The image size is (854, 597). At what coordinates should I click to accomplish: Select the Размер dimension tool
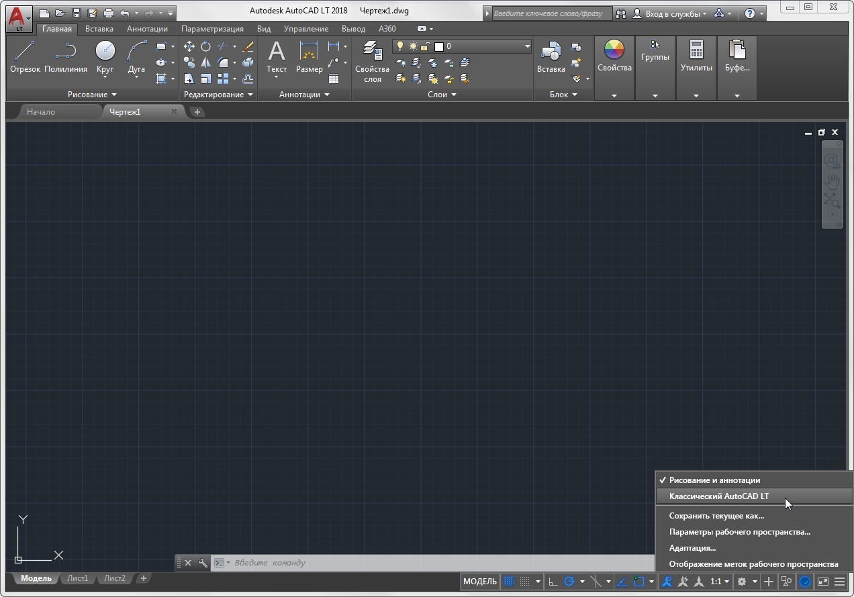(x=309, y=57)
